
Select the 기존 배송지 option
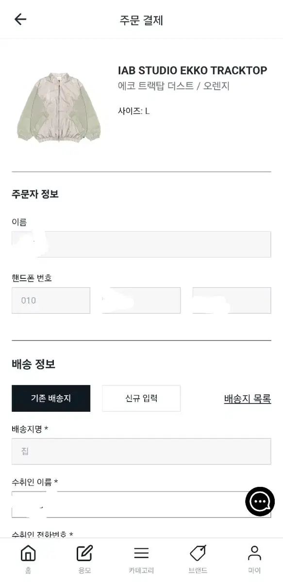[x=51, y=398]
